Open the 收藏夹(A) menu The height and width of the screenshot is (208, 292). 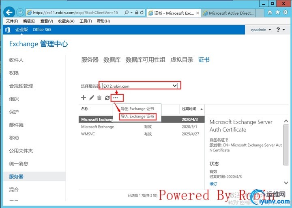66,21
